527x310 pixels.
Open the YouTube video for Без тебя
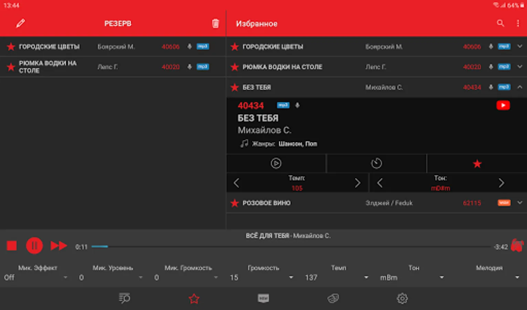(503, 105)
